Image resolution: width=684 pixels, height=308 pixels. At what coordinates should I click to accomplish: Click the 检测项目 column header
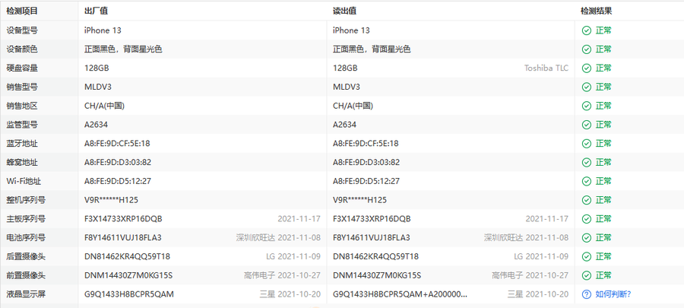[21, 11]
